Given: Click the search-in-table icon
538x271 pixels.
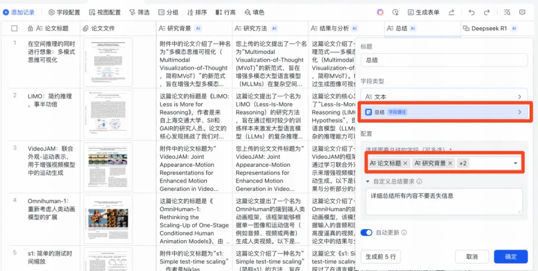Looking at the screenshot, I should pyautogui.click(x=507, y=12).
